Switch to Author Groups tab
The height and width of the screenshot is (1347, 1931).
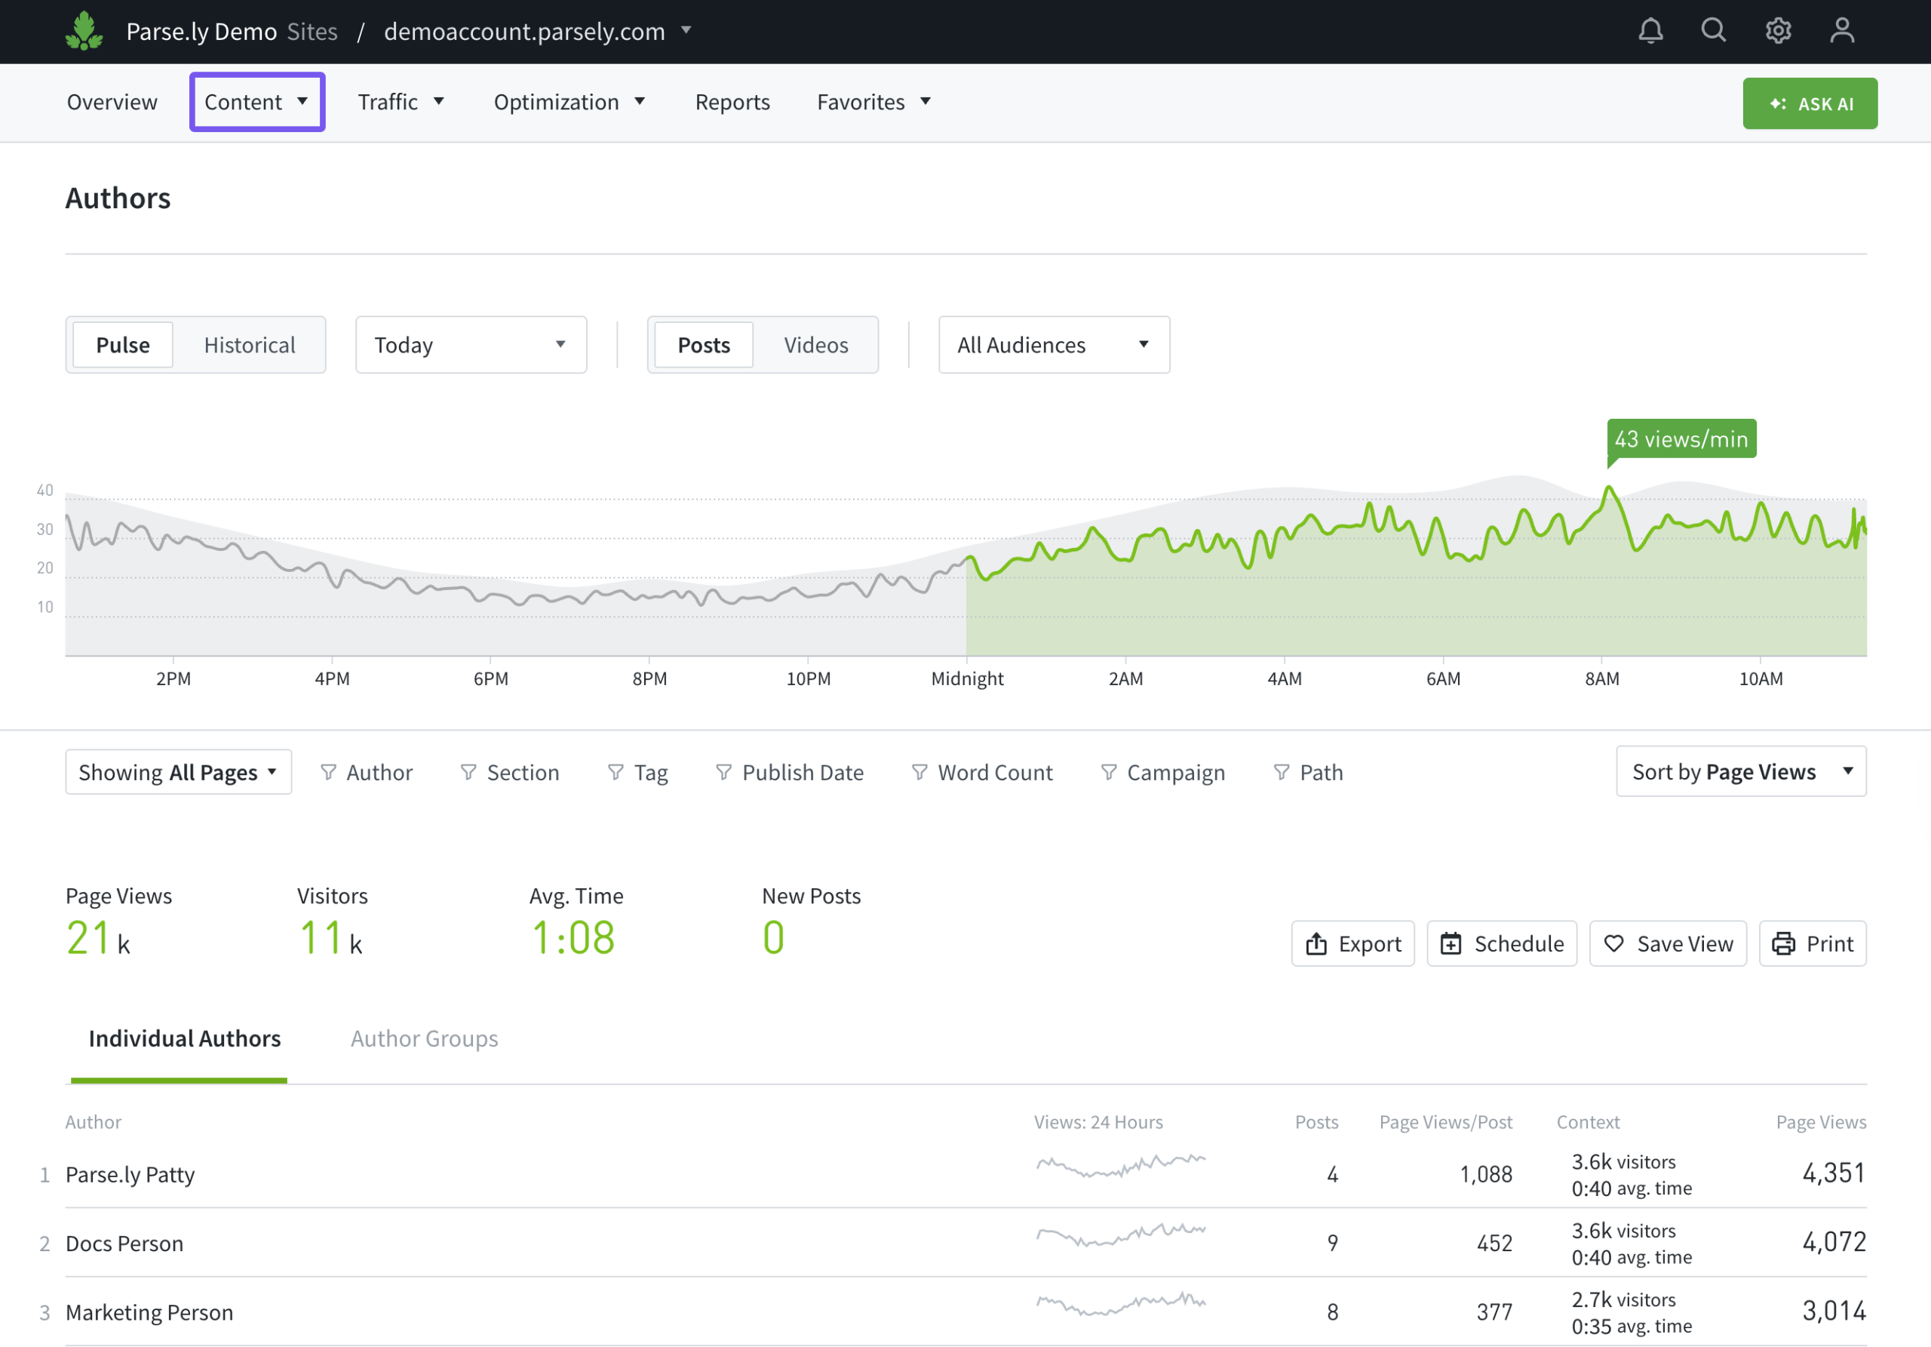pos(424,1038)
